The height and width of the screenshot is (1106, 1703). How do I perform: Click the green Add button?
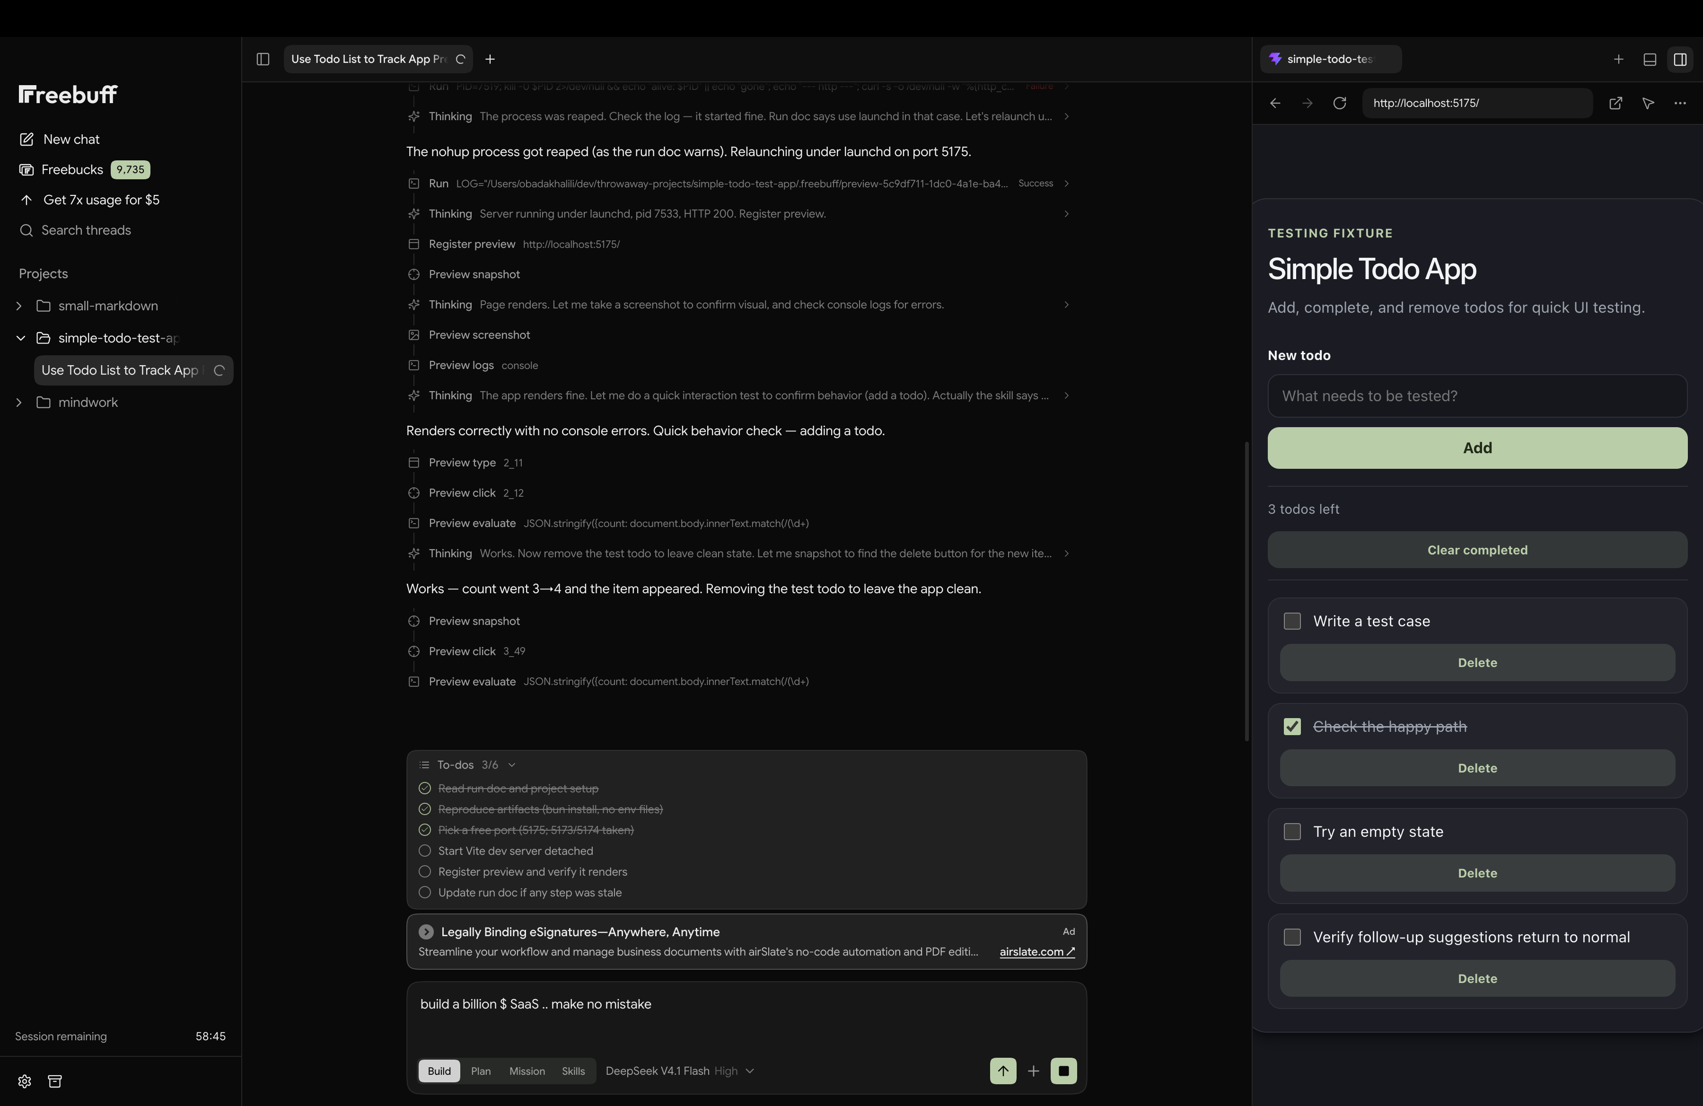point(1478,448)
